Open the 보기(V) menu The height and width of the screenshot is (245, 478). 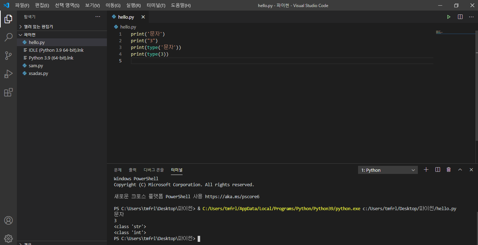coord(93,5)
